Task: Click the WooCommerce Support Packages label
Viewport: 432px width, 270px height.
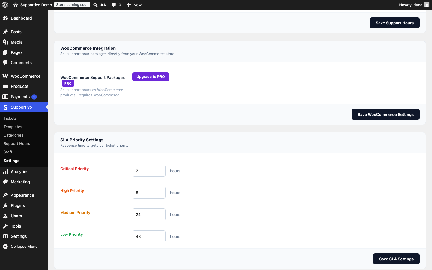Action: (92, 77)
